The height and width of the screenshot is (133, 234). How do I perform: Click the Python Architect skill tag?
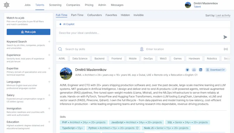tap(113, 128)
